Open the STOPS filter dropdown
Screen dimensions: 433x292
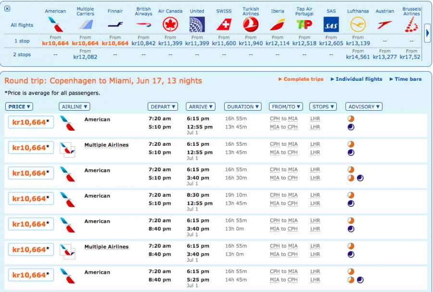[x=323, y=107]
